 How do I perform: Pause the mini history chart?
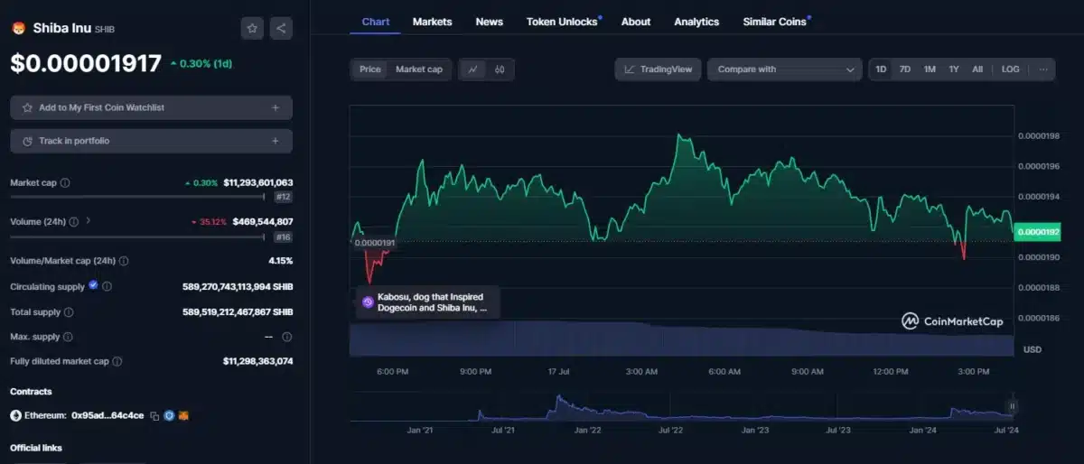click(x=1013, y=406)
